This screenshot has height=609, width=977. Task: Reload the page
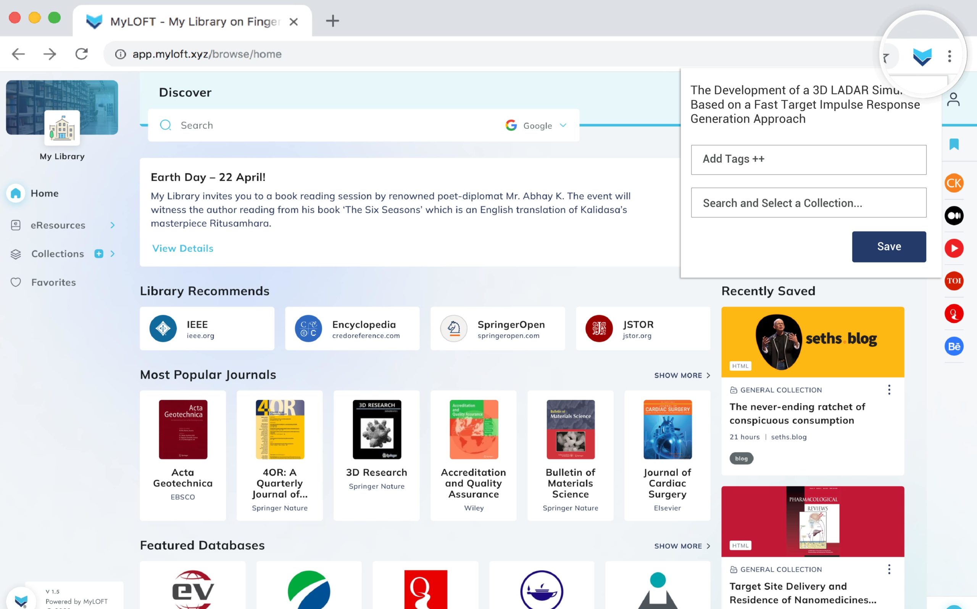(81, 54)
